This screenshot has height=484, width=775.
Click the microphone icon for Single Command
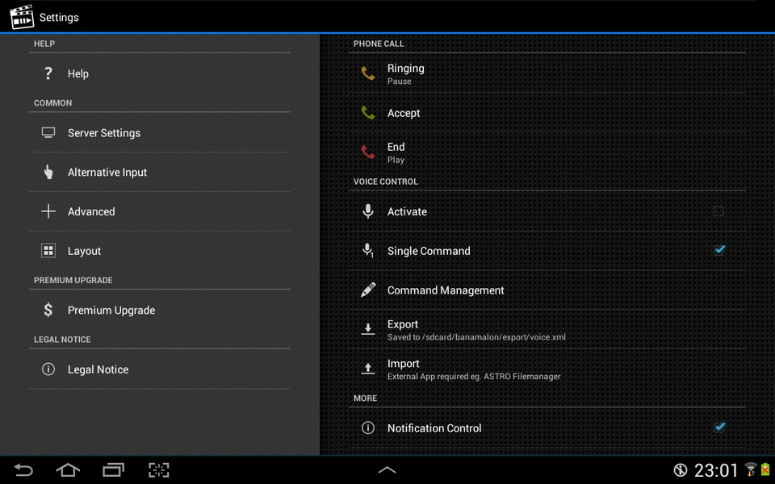[368, 250]
